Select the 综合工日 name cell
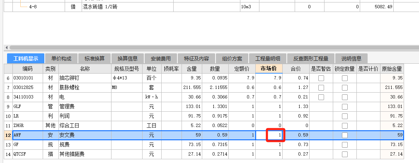This screenshot has width=419, height=163. tap(85, 126)
